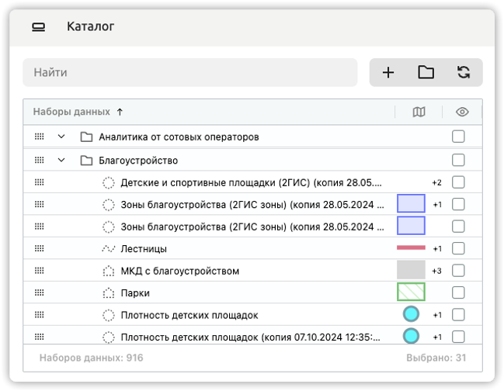Grab drag handle of Благоустройство folder row
The width and height of the screenshot is (504, 391).
point(39,160)
